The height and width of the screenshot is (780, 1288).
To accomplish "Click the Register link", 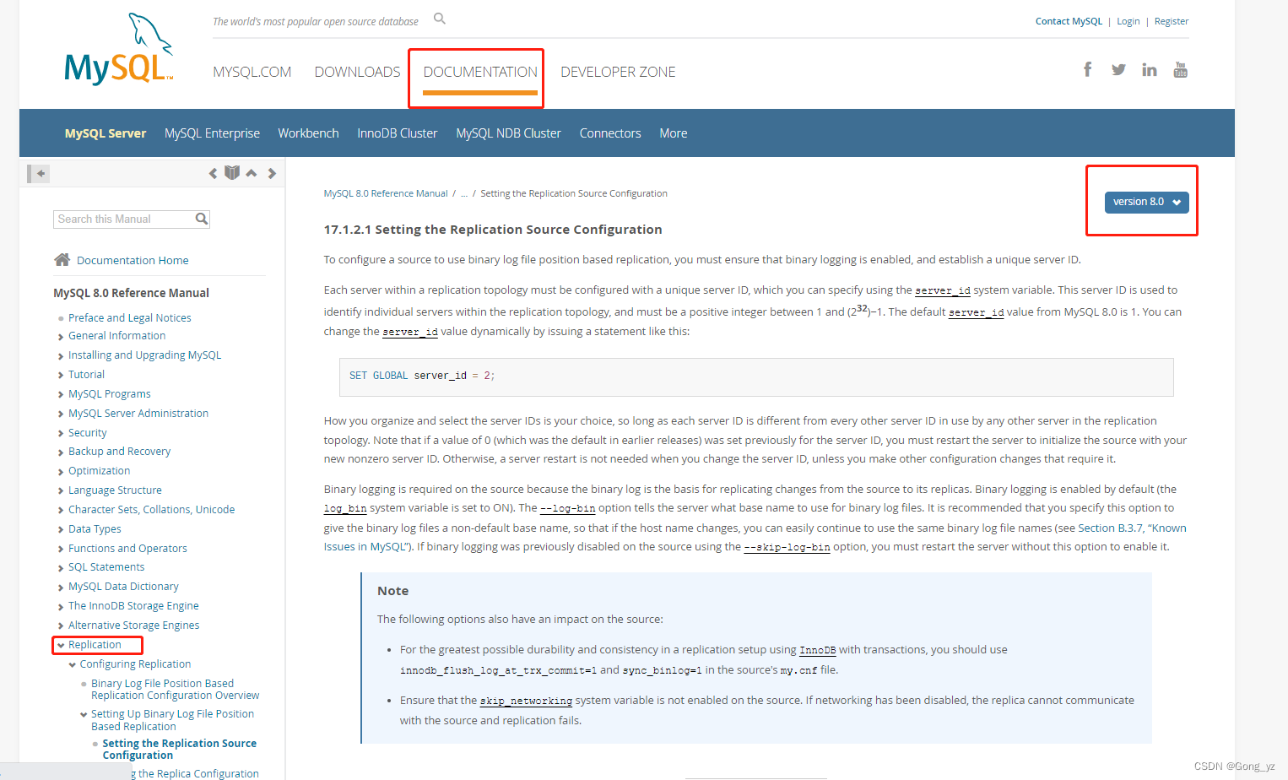I will 1172,21.
